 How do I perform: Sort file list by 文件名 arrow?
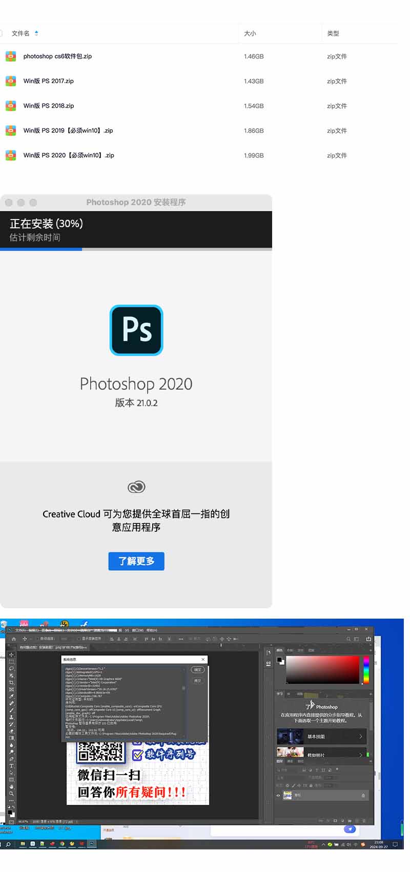[x=36, y=33]
